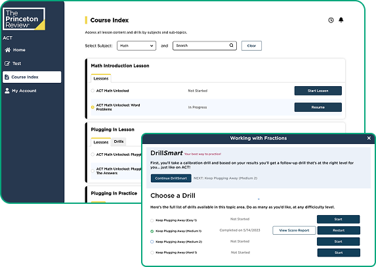Go to Home in sidebar
This screenshot has height=267, width=376.
15,50
